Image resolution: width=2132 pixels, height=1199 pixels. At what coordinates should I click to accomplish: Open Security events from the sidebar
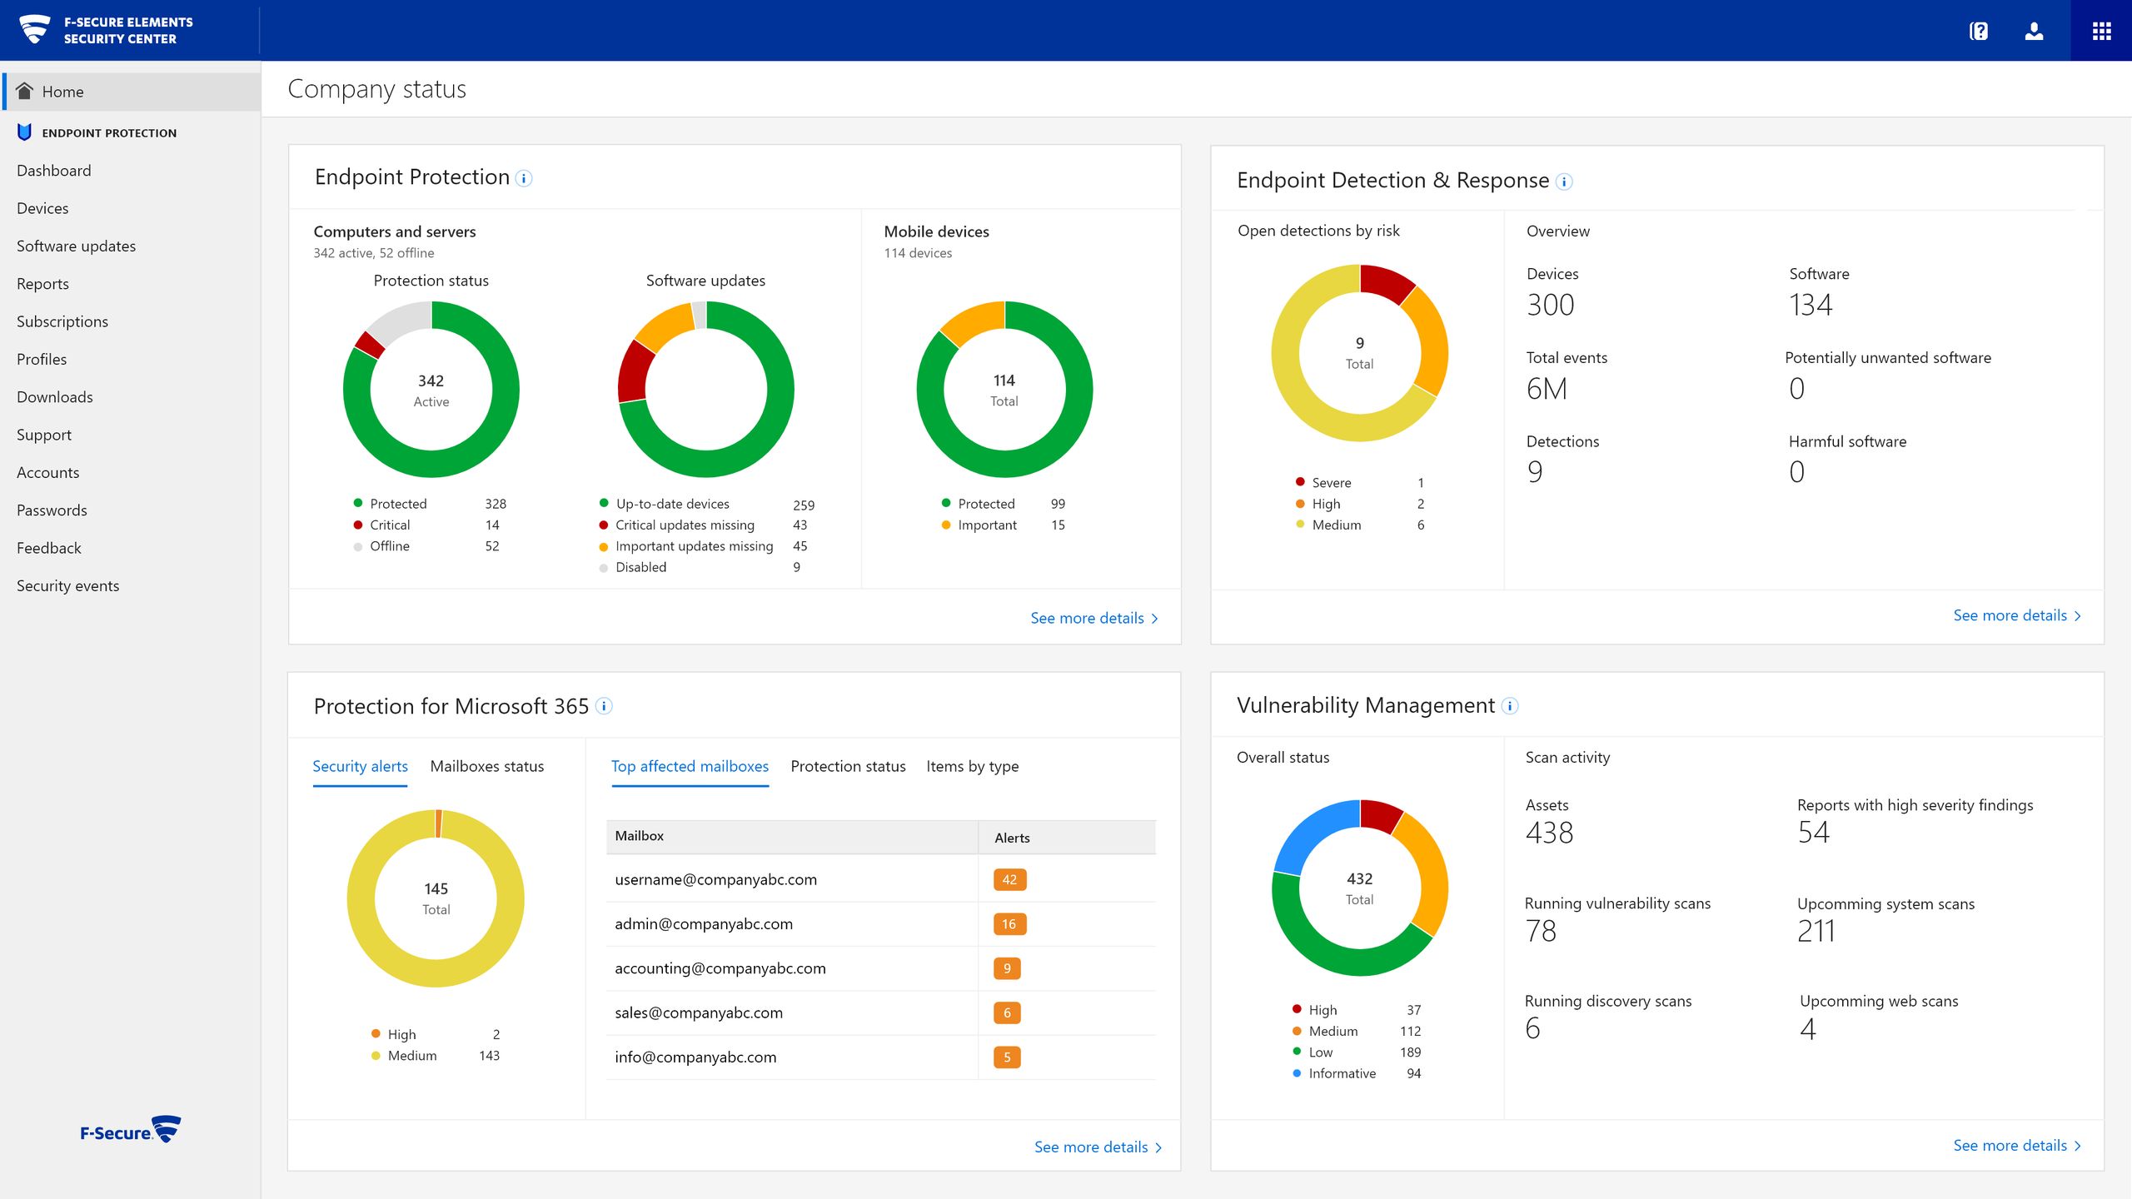pos(68,585)
